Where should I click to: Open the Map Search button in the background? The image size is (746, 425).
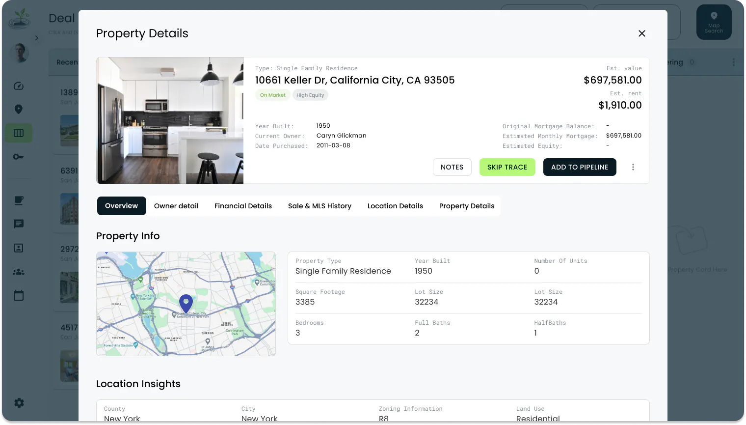[x=714, y=22]
